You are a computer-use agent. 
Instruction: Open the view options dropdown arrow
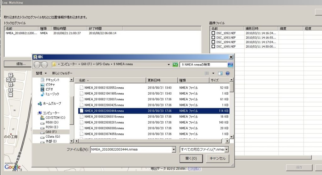[213, 73]
